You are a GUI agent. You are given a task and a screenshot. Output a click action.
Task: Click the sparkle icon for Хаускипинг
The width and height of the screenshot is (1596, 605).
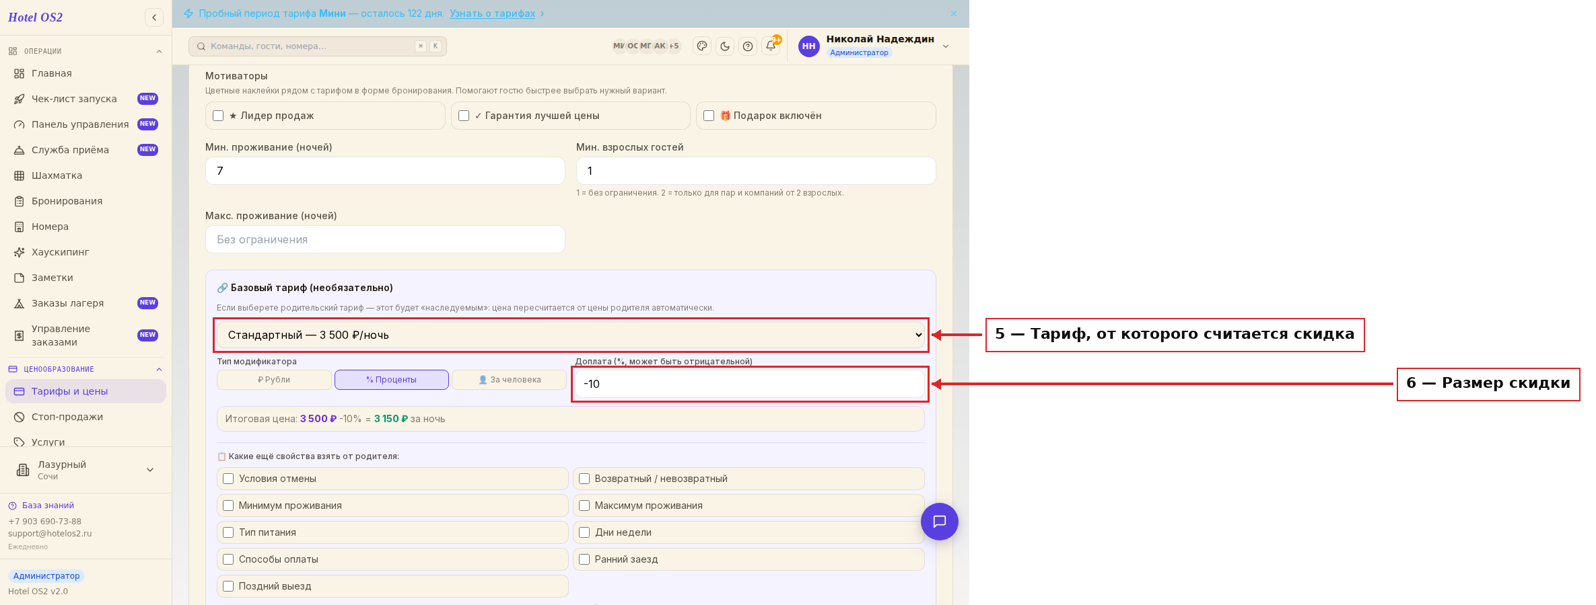[19, 252]
